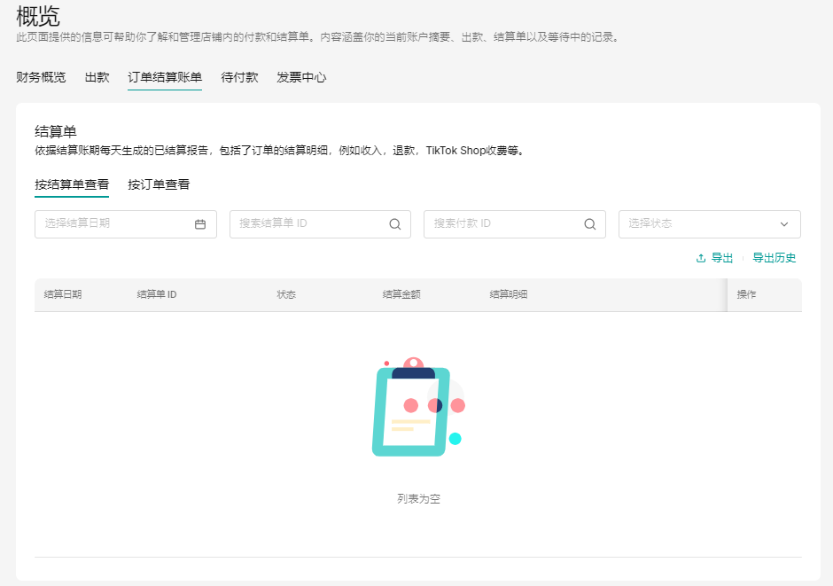This screenshot has height=586, width=833.
Task: Click into the 搜索结算单 ID search field
Action: (x=310, y=224)
